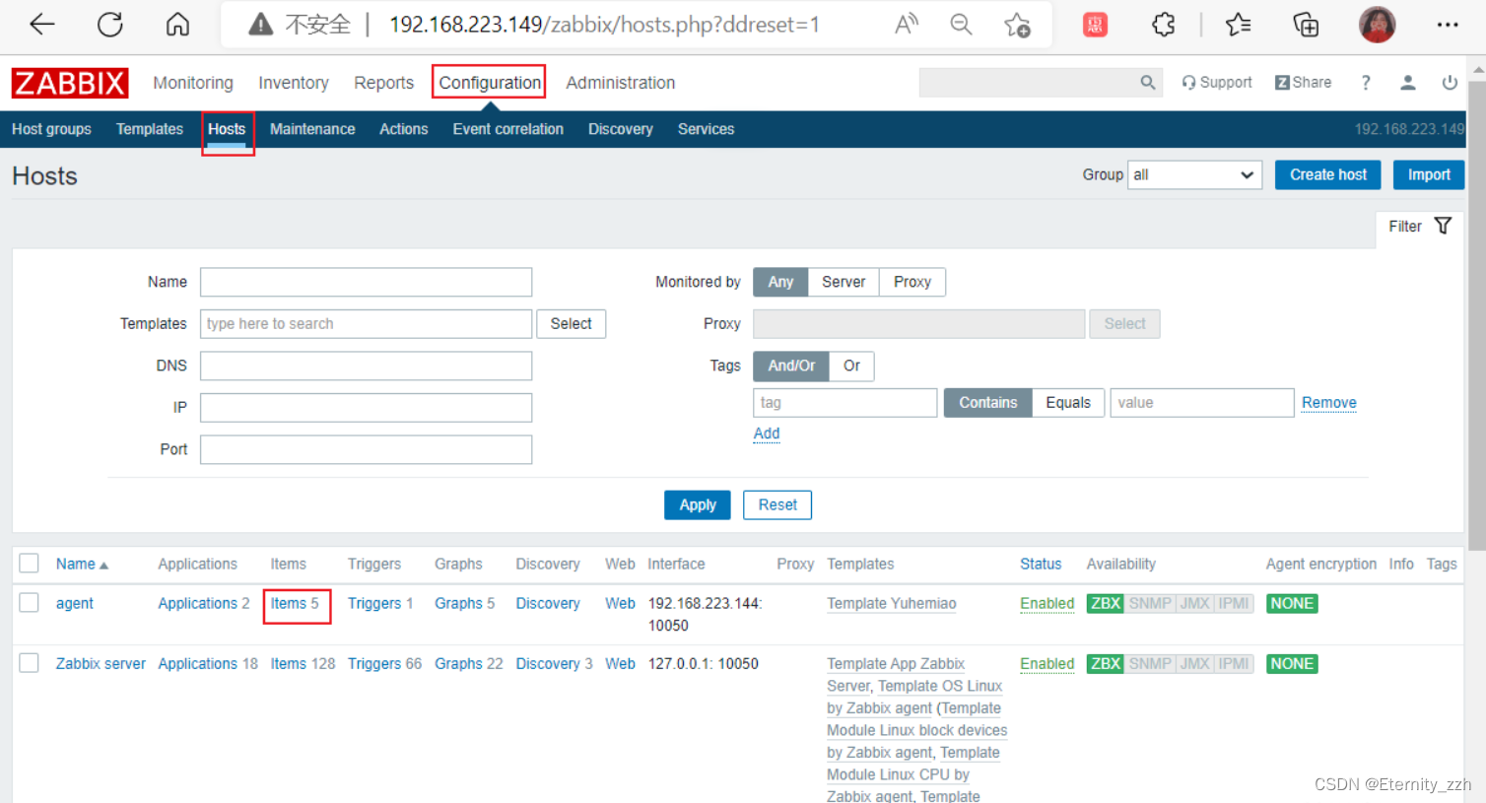The width and height of the screenshot is (1486, 803).
Task: Click the ZABBIX logo
Action: pyautogui.click(x=69, y=83)
